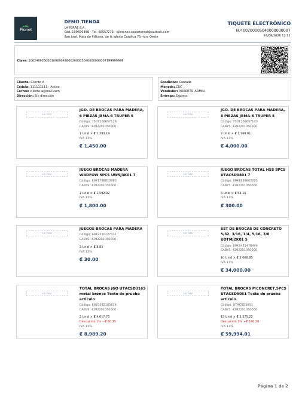Click the Vendedor ROBERTO-ADMIN field

pyautogui.click(x=182, y=91)
